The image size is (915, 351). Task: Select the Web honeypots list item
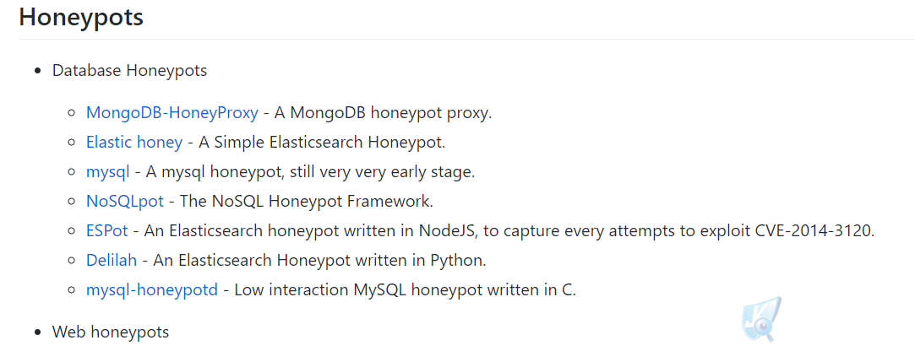click(111, 332)
